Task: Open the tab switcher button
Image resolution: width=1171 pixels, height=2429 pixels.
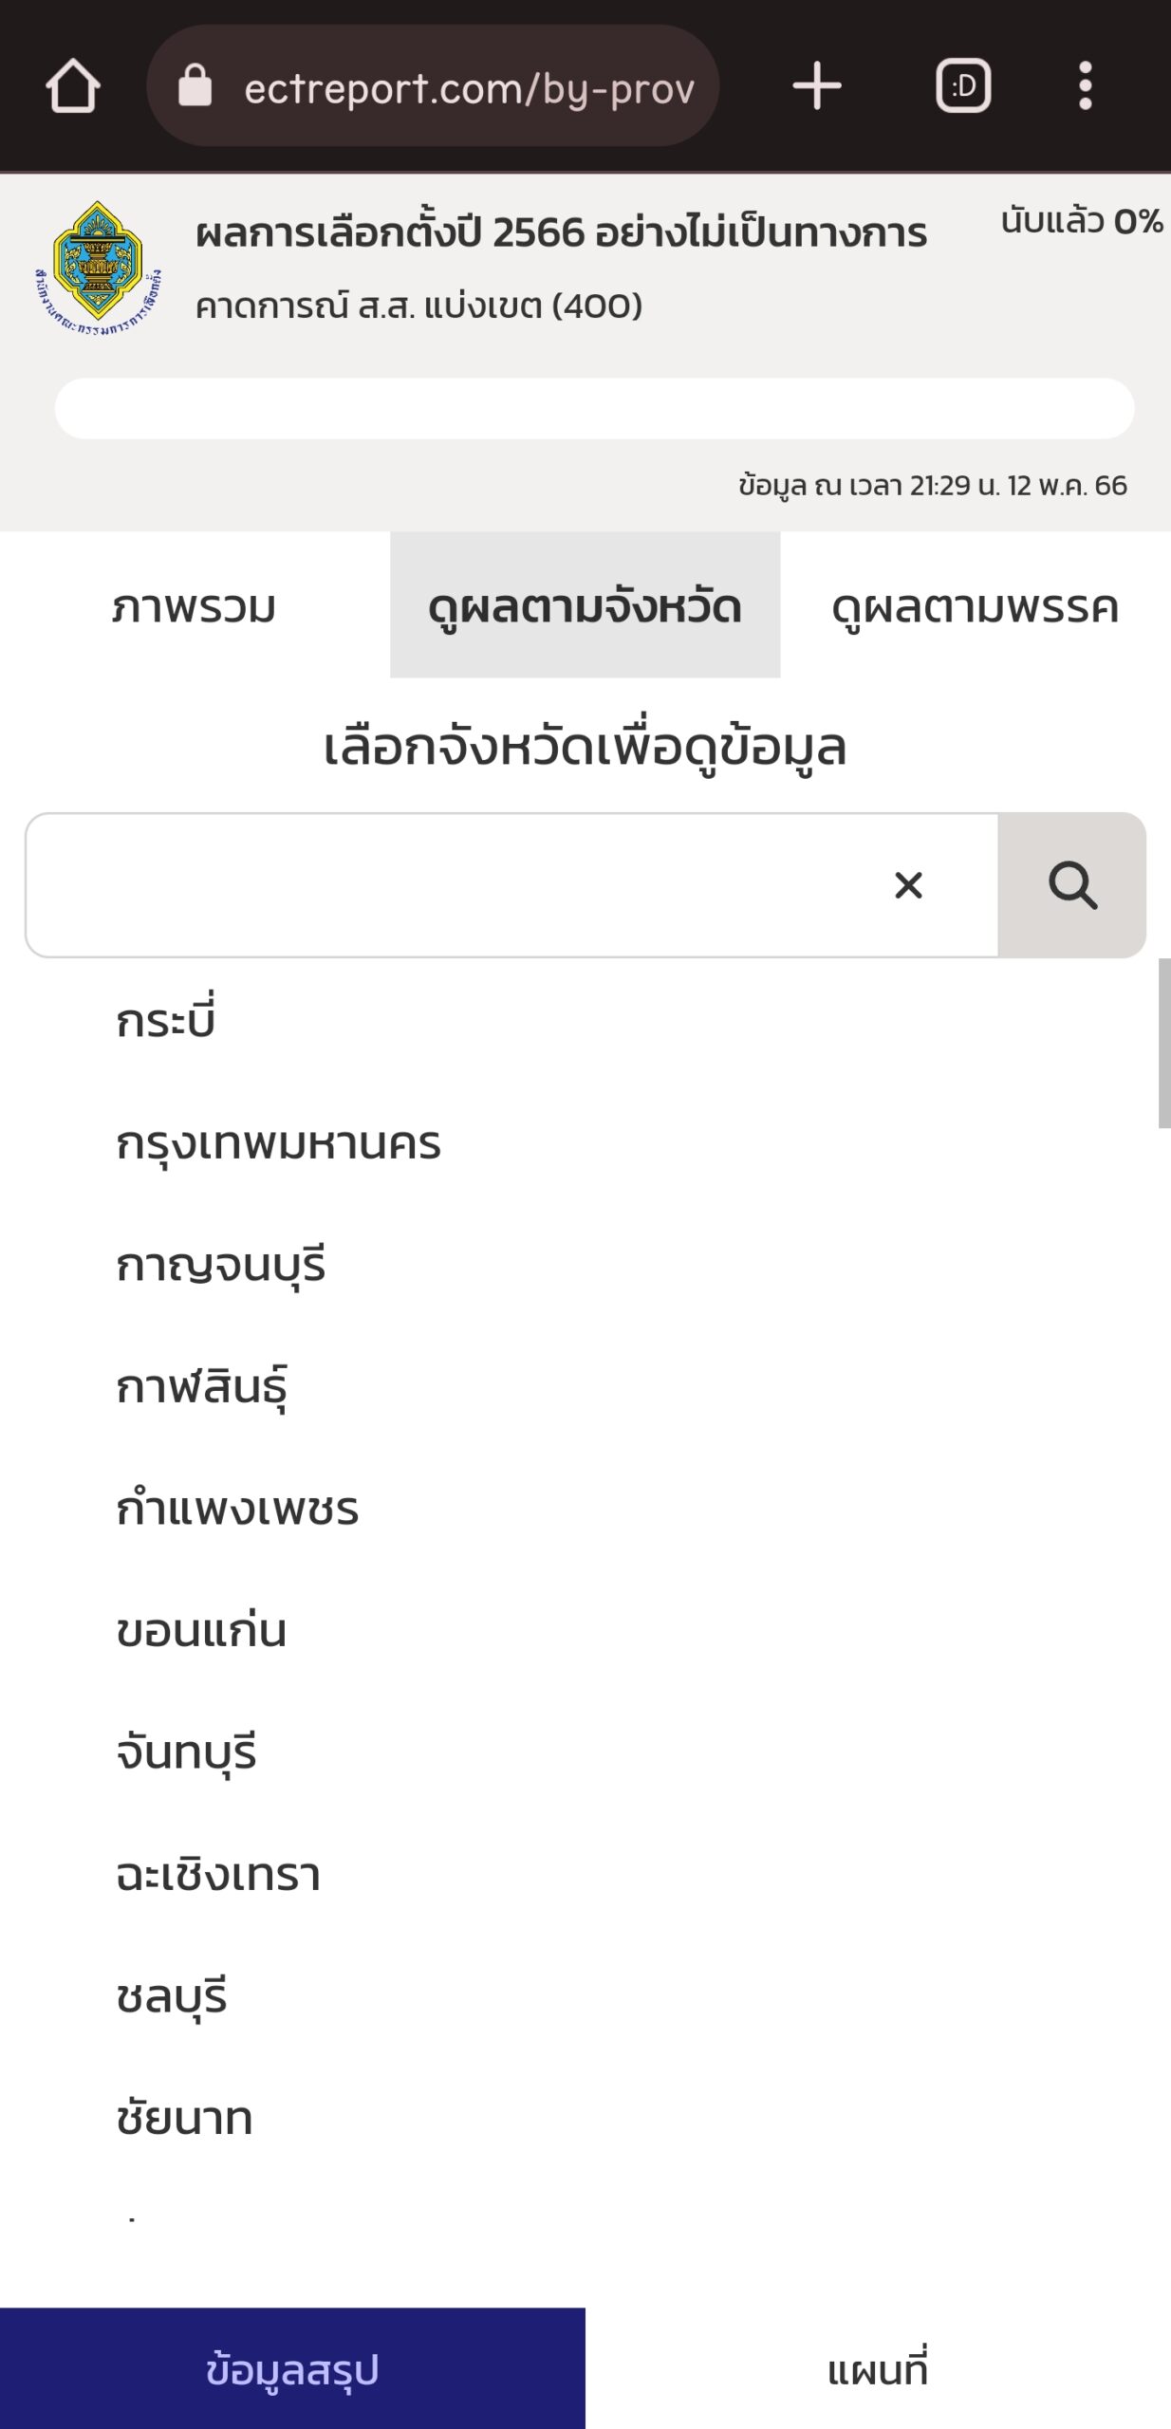Action: click(x=963, y=87)
